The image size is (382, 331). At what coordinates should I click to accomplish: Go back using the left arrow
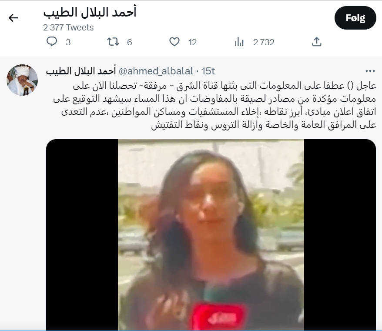pos(13,18)
